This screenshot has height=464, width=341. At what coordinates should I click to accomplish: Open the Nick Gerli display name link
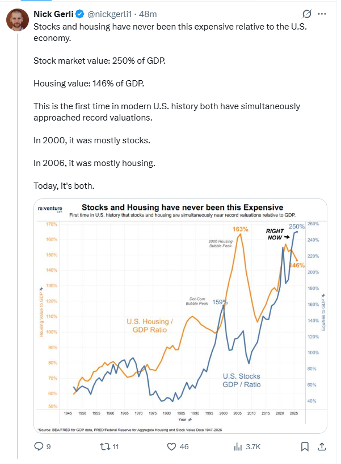53,14
